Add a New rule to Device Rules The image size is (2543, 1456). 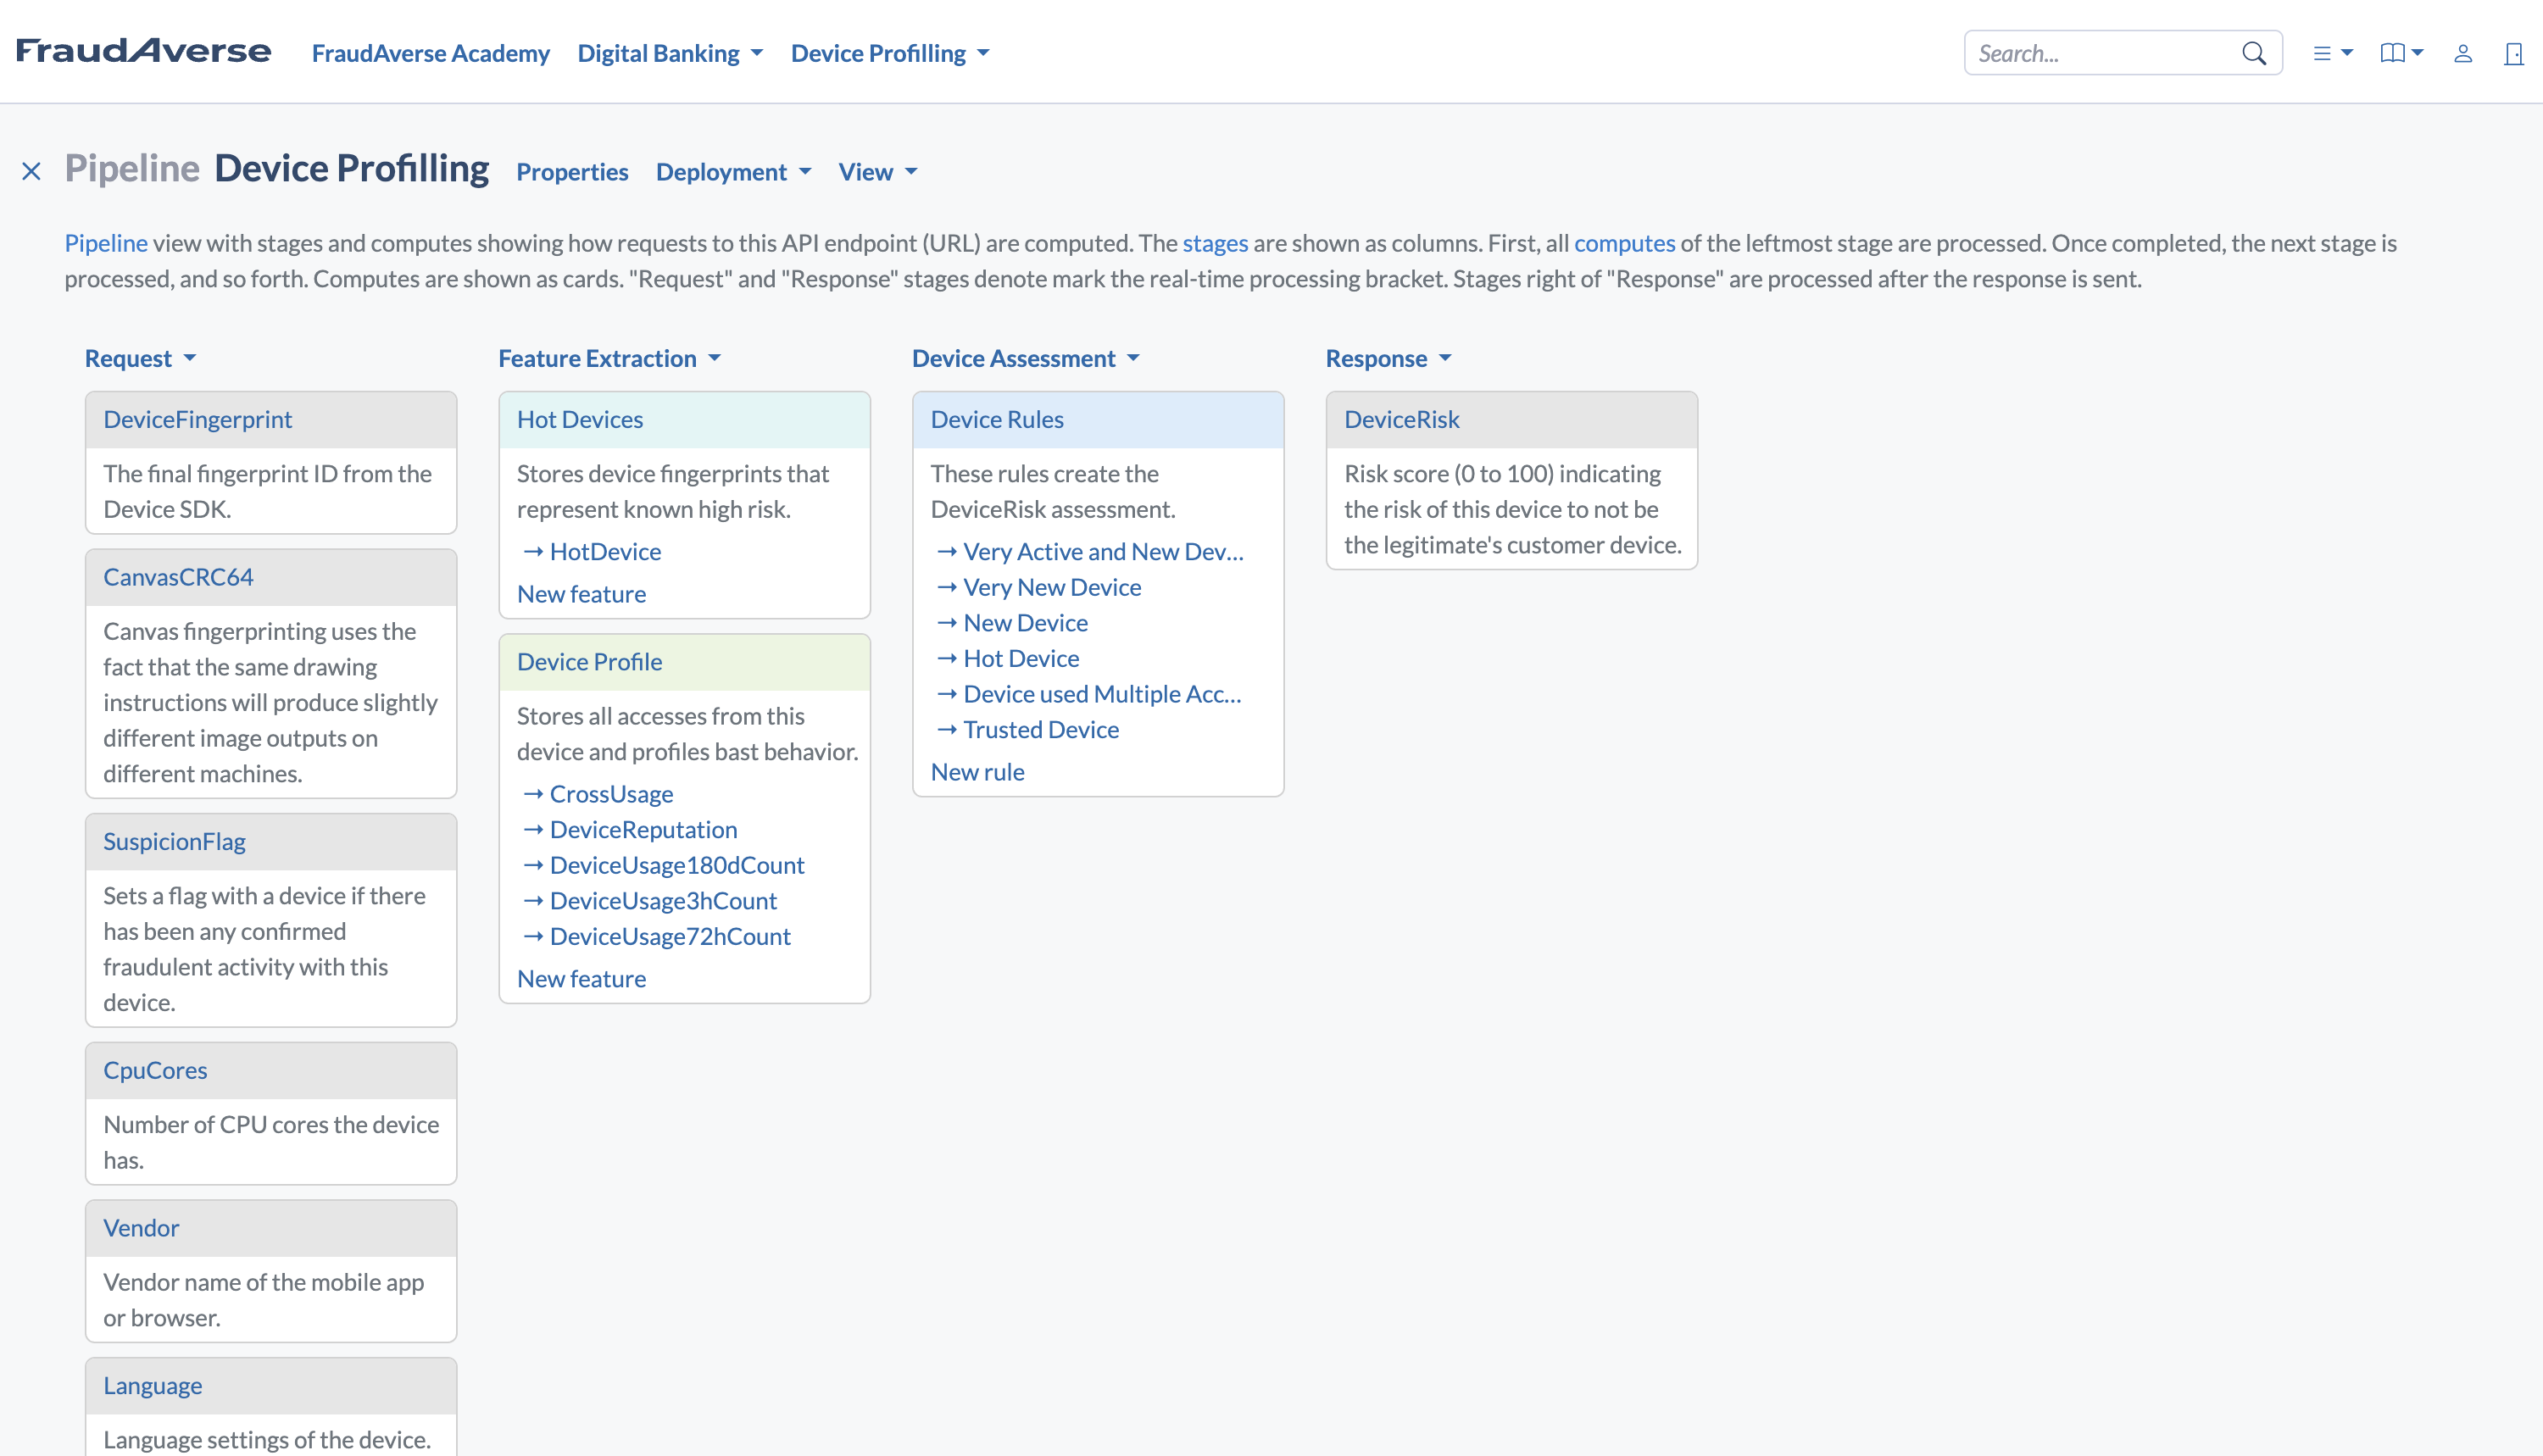[x=977, y=772]
